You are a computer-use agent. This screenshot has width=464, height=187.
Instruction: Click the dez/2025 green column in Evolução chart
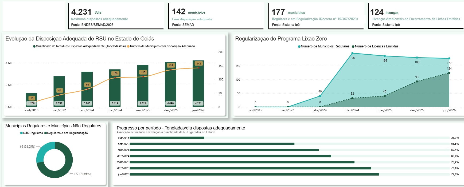[x=170, y=84]
